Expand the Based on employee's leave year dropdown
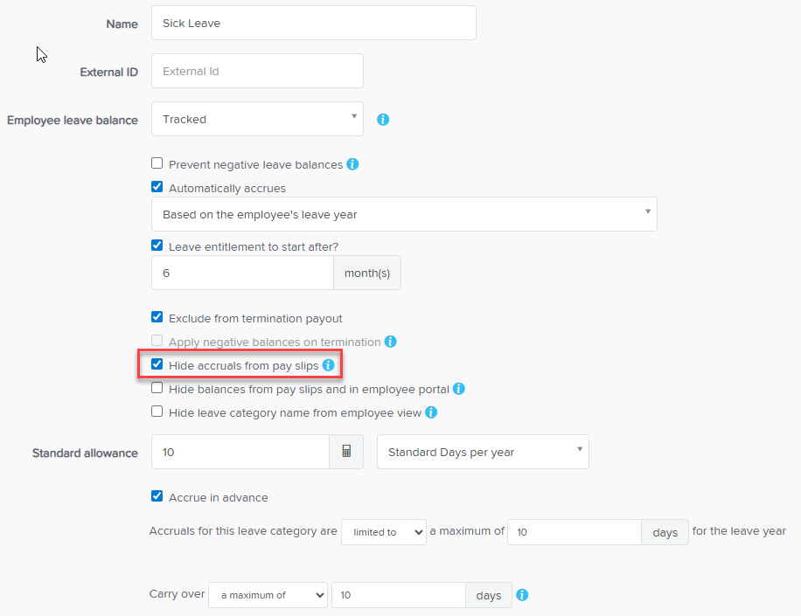801x616 pixels. click(404, 214)
